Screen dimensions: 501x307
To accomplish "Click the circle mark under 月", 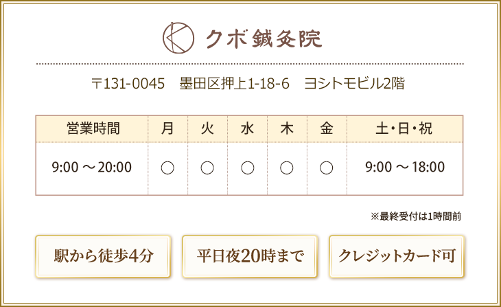I will (x=167, y=168).
